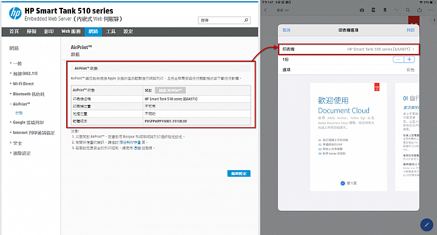Click the page number 1 badge on the iPad
The width and height of the screenshot is (437, 235).
tap(434, 20)
